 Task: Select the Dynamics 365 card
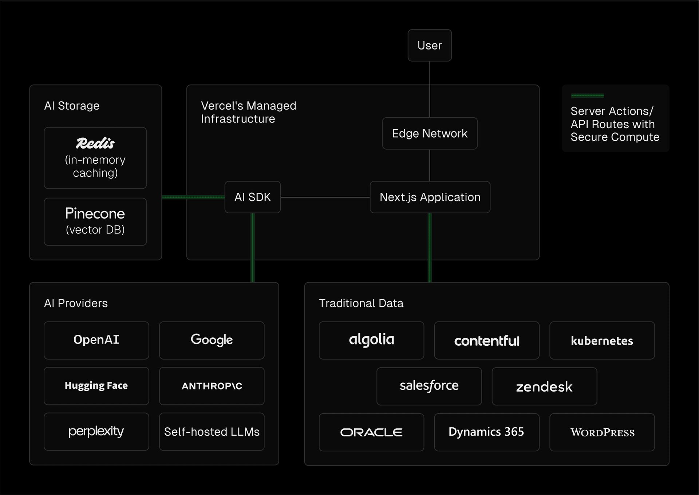click(487, 432)
